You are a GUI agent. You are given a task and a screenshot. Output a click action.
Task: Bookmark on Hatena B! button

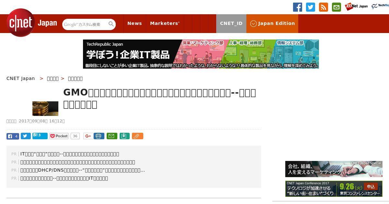40,136
